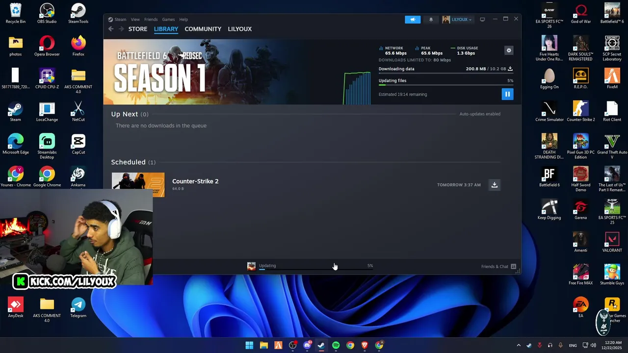Viewport: 628px width, 353px height.
Task: Select the CapCut desktop icon
Action: [x=78, y=144]
